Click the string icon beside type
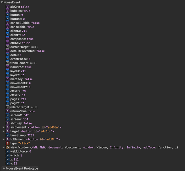Viewport: 185px width, 171px height. (x=8, y=144)
